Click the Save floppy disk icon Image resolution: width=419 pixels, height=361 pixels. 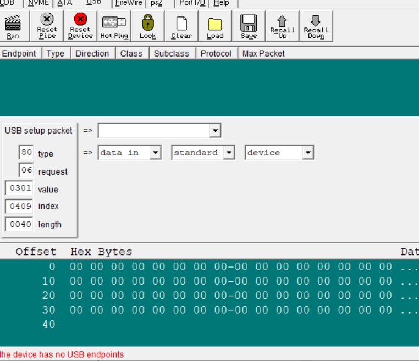(249, 26)
